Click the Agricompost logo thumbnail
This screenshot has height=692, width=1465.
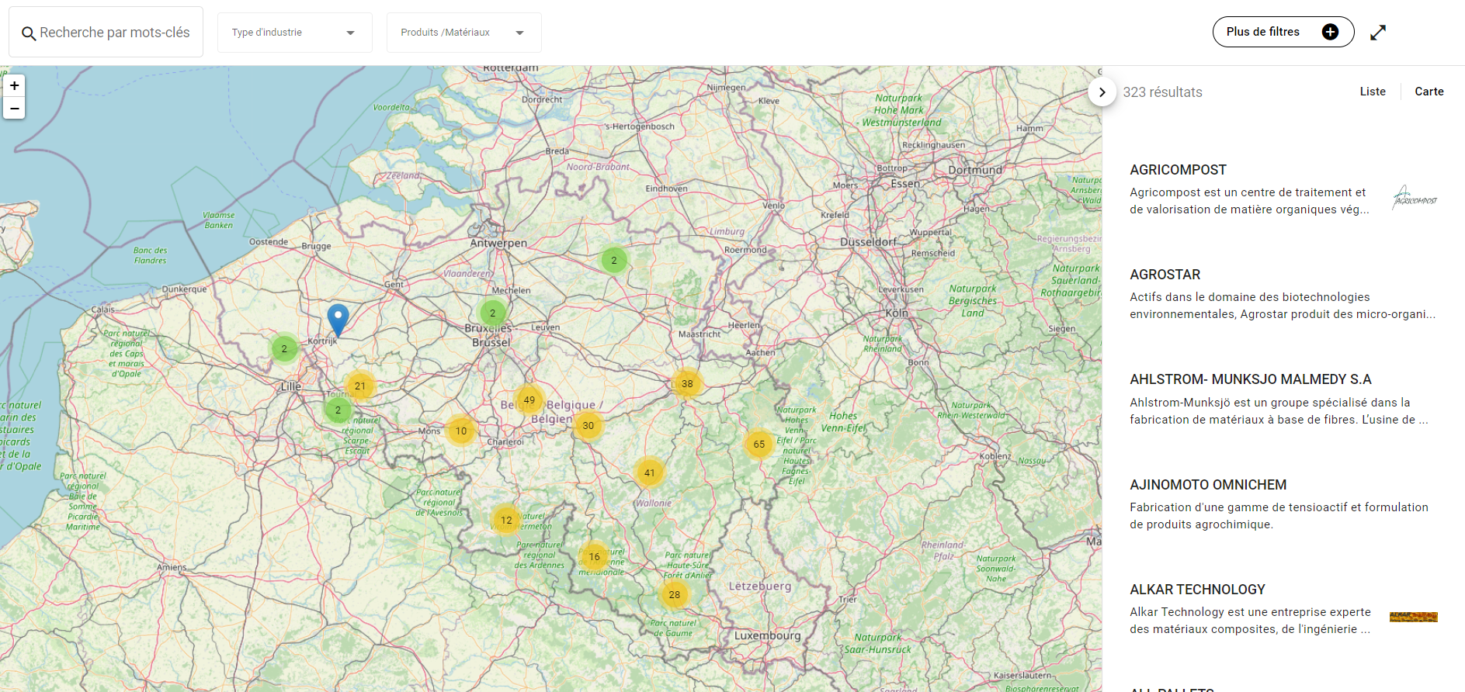pos(1414,198)
